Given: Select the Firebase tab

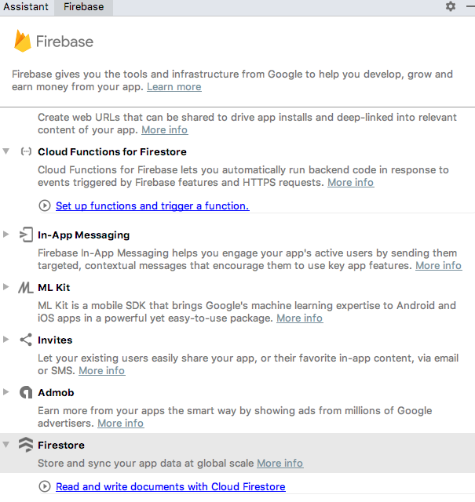Looking at the screenshot, I should pyautogui.click(x=84, y=7).
